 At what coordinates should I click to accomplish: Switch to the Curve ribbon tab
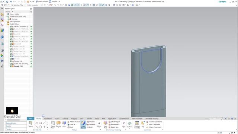click(x=57, y=119)
